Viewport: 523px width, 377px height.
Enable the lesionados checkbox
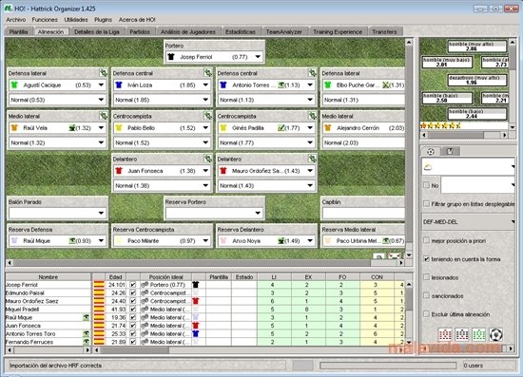pyautogui.click(x=426, y=277)
